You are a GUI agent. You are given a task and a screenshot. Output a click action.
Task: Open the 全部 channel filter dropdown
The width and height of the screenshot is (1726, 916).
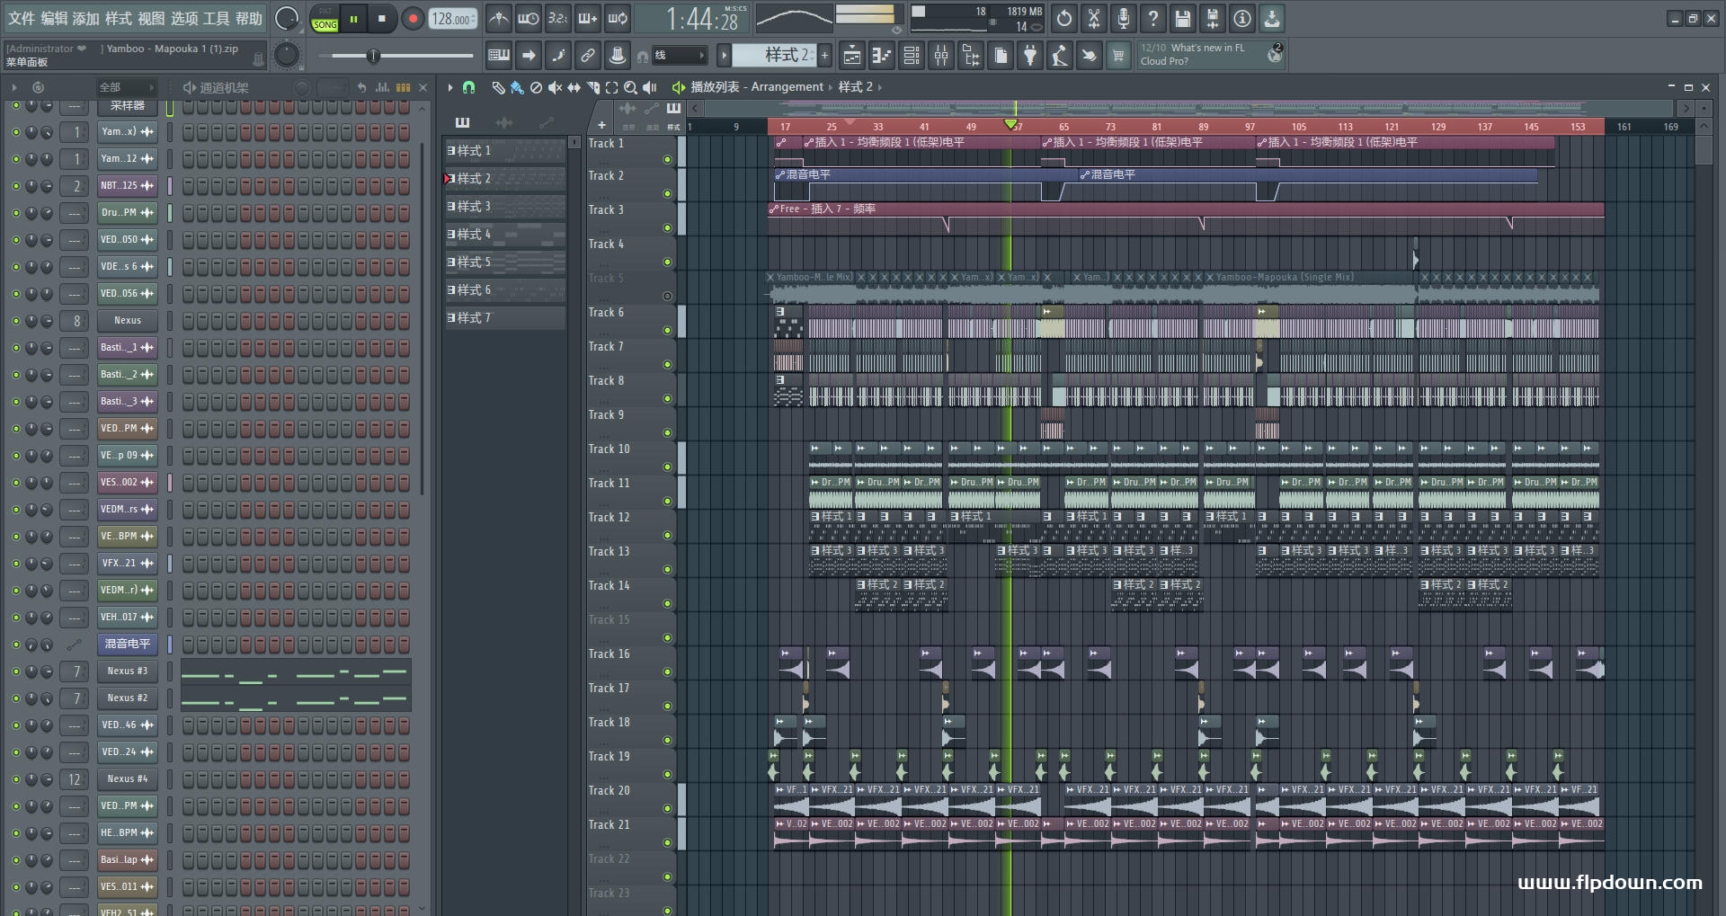pyautogui.click(x=126, y=87)
